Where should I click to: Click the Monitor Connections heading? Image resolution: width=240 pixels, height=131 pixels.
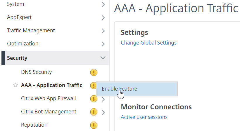(x=156, y=107)
